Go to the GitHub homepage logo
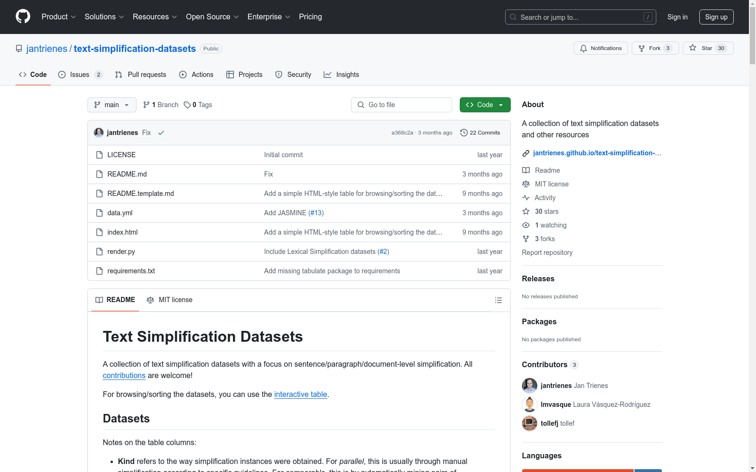Screen dimensions: 756x472 tap(23, 17)
